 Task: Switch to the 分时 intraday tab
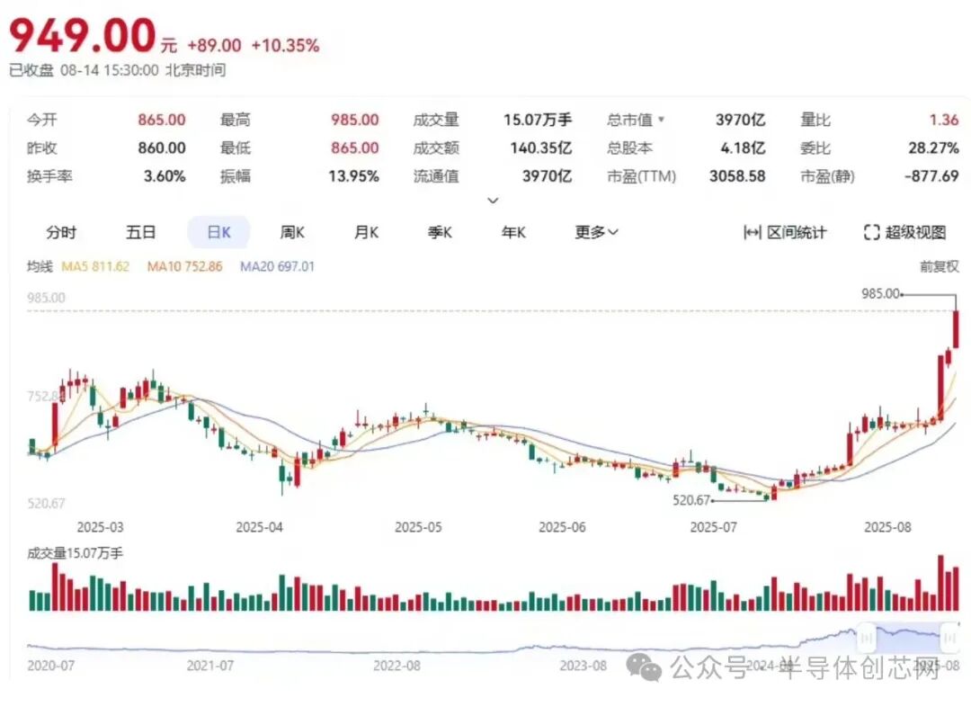click(x=60, y=232)
